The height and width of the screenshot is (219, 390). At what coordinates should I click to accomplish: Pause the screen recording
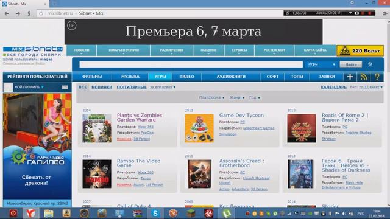[363, 13]
